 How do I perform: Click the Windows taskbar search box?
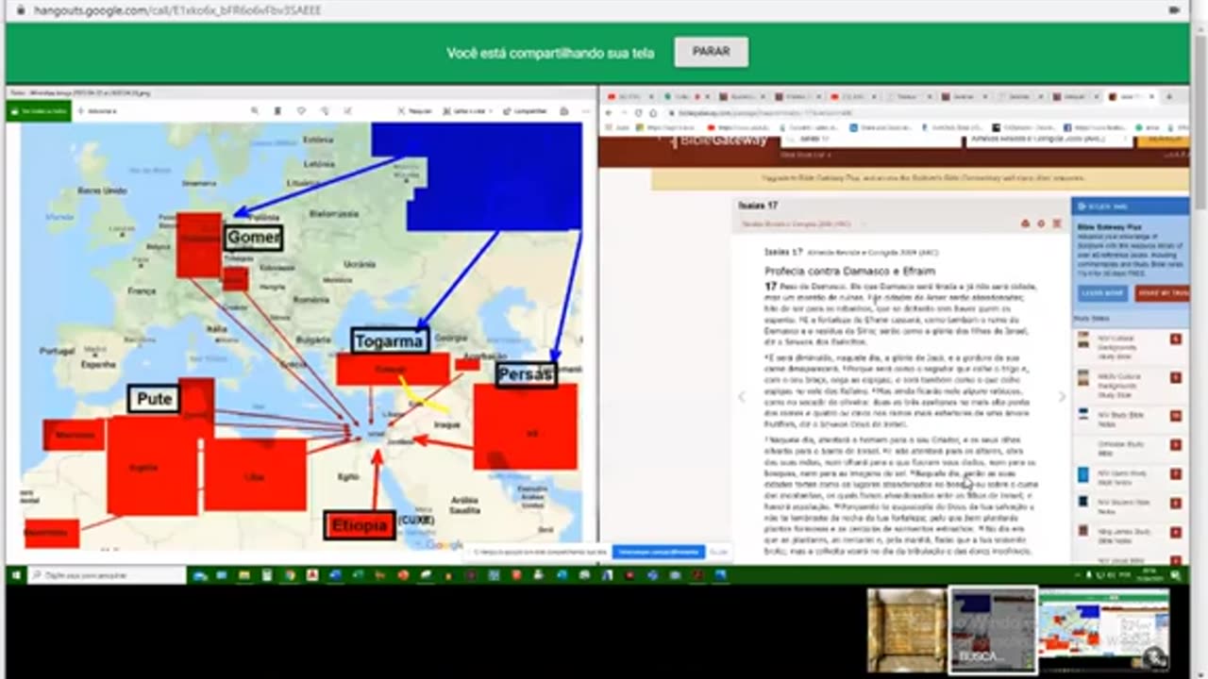tap(107, 574)
